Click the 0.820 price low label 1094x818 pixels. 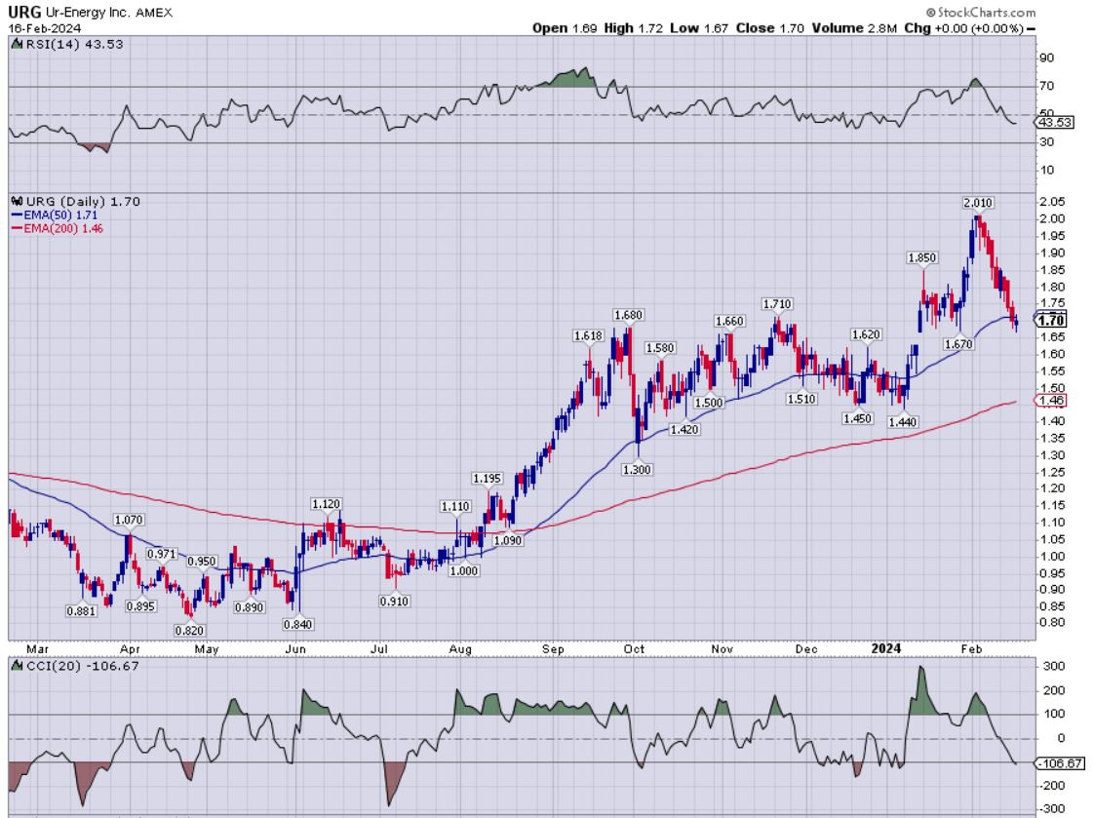pyautogui.click(x=189, y=631)
